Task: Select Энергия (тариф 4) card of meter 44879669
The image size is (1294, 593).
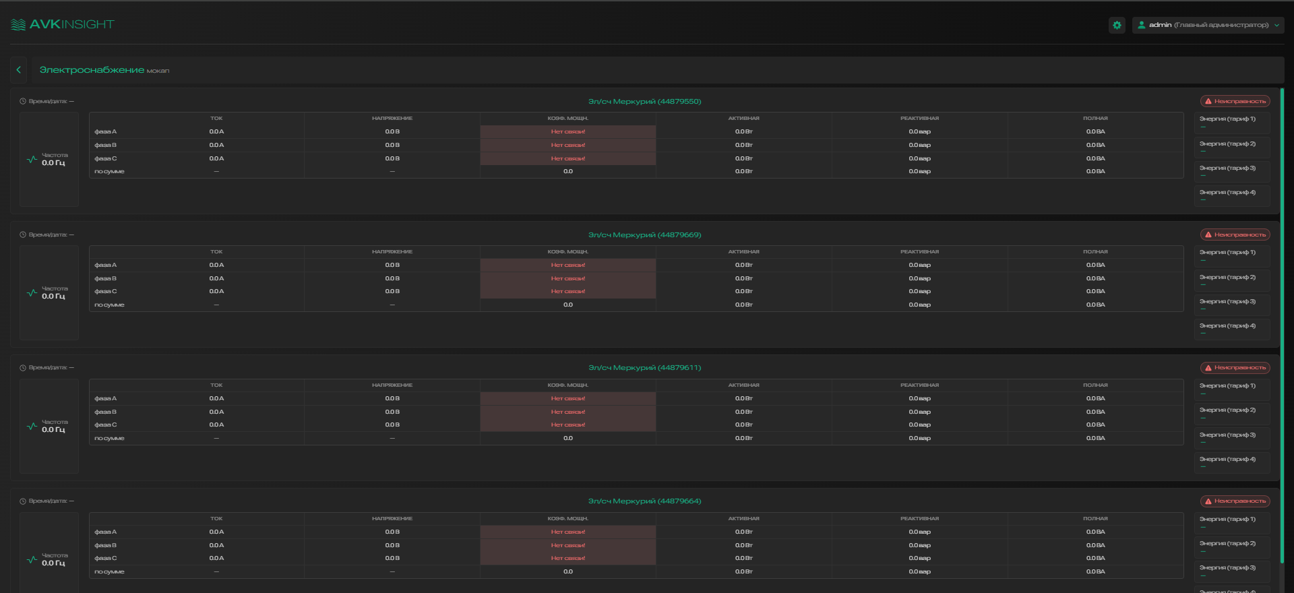Action: (x=1232, y=329)
